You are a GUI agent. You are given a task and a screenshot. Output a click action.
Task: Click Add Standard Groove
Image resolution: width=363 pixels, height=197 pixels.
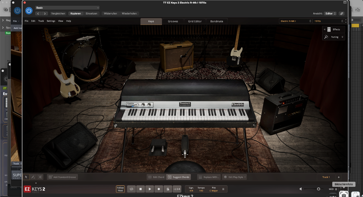62,177
